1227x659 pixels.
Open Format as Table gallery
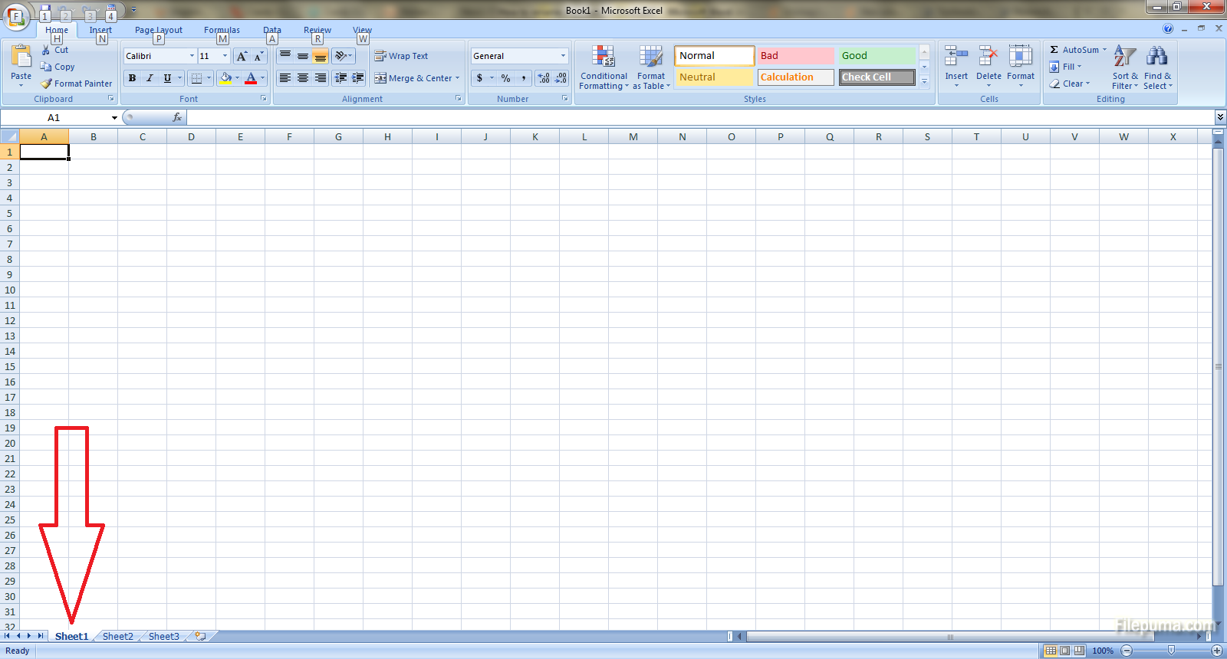(x=651, y=67)
